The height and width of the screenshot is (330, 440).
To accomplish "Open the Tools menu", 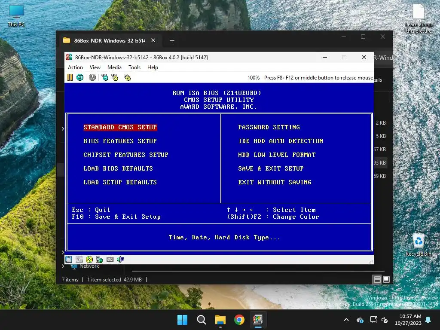I will click(134, 67).
